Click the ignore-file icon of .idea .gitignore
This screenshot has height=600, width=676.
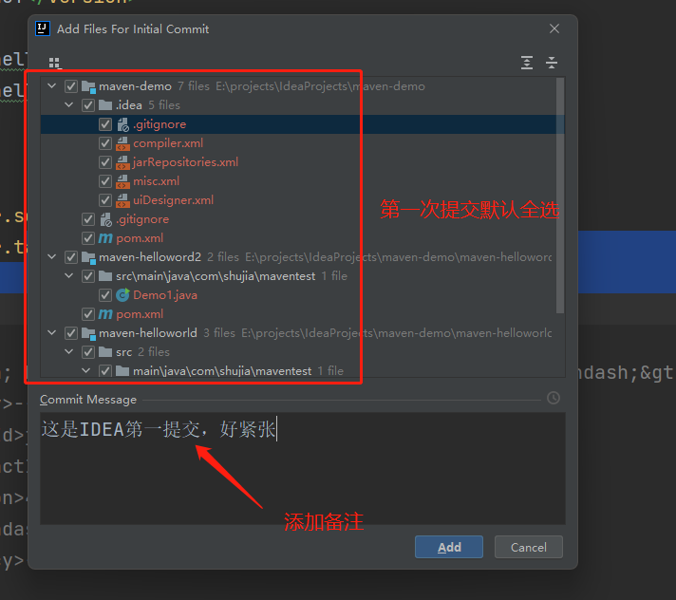point(122,124)
